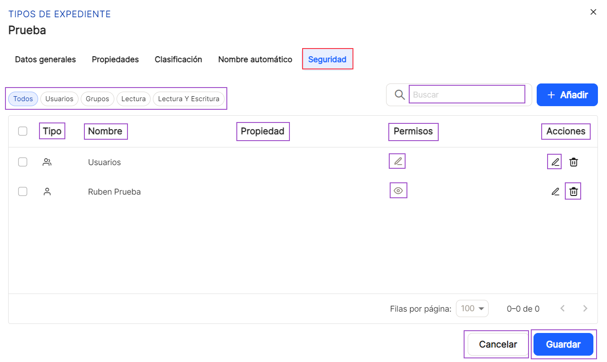
Task: Delete the Ruben Prueba entry
Action: (x=573, y=191)
